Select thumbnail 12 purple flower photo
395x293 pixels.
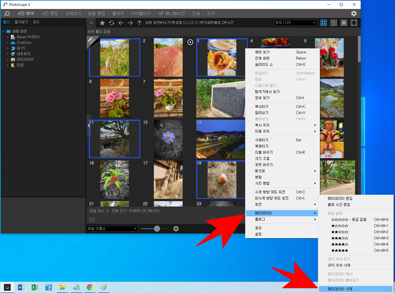tap(168, 139)
